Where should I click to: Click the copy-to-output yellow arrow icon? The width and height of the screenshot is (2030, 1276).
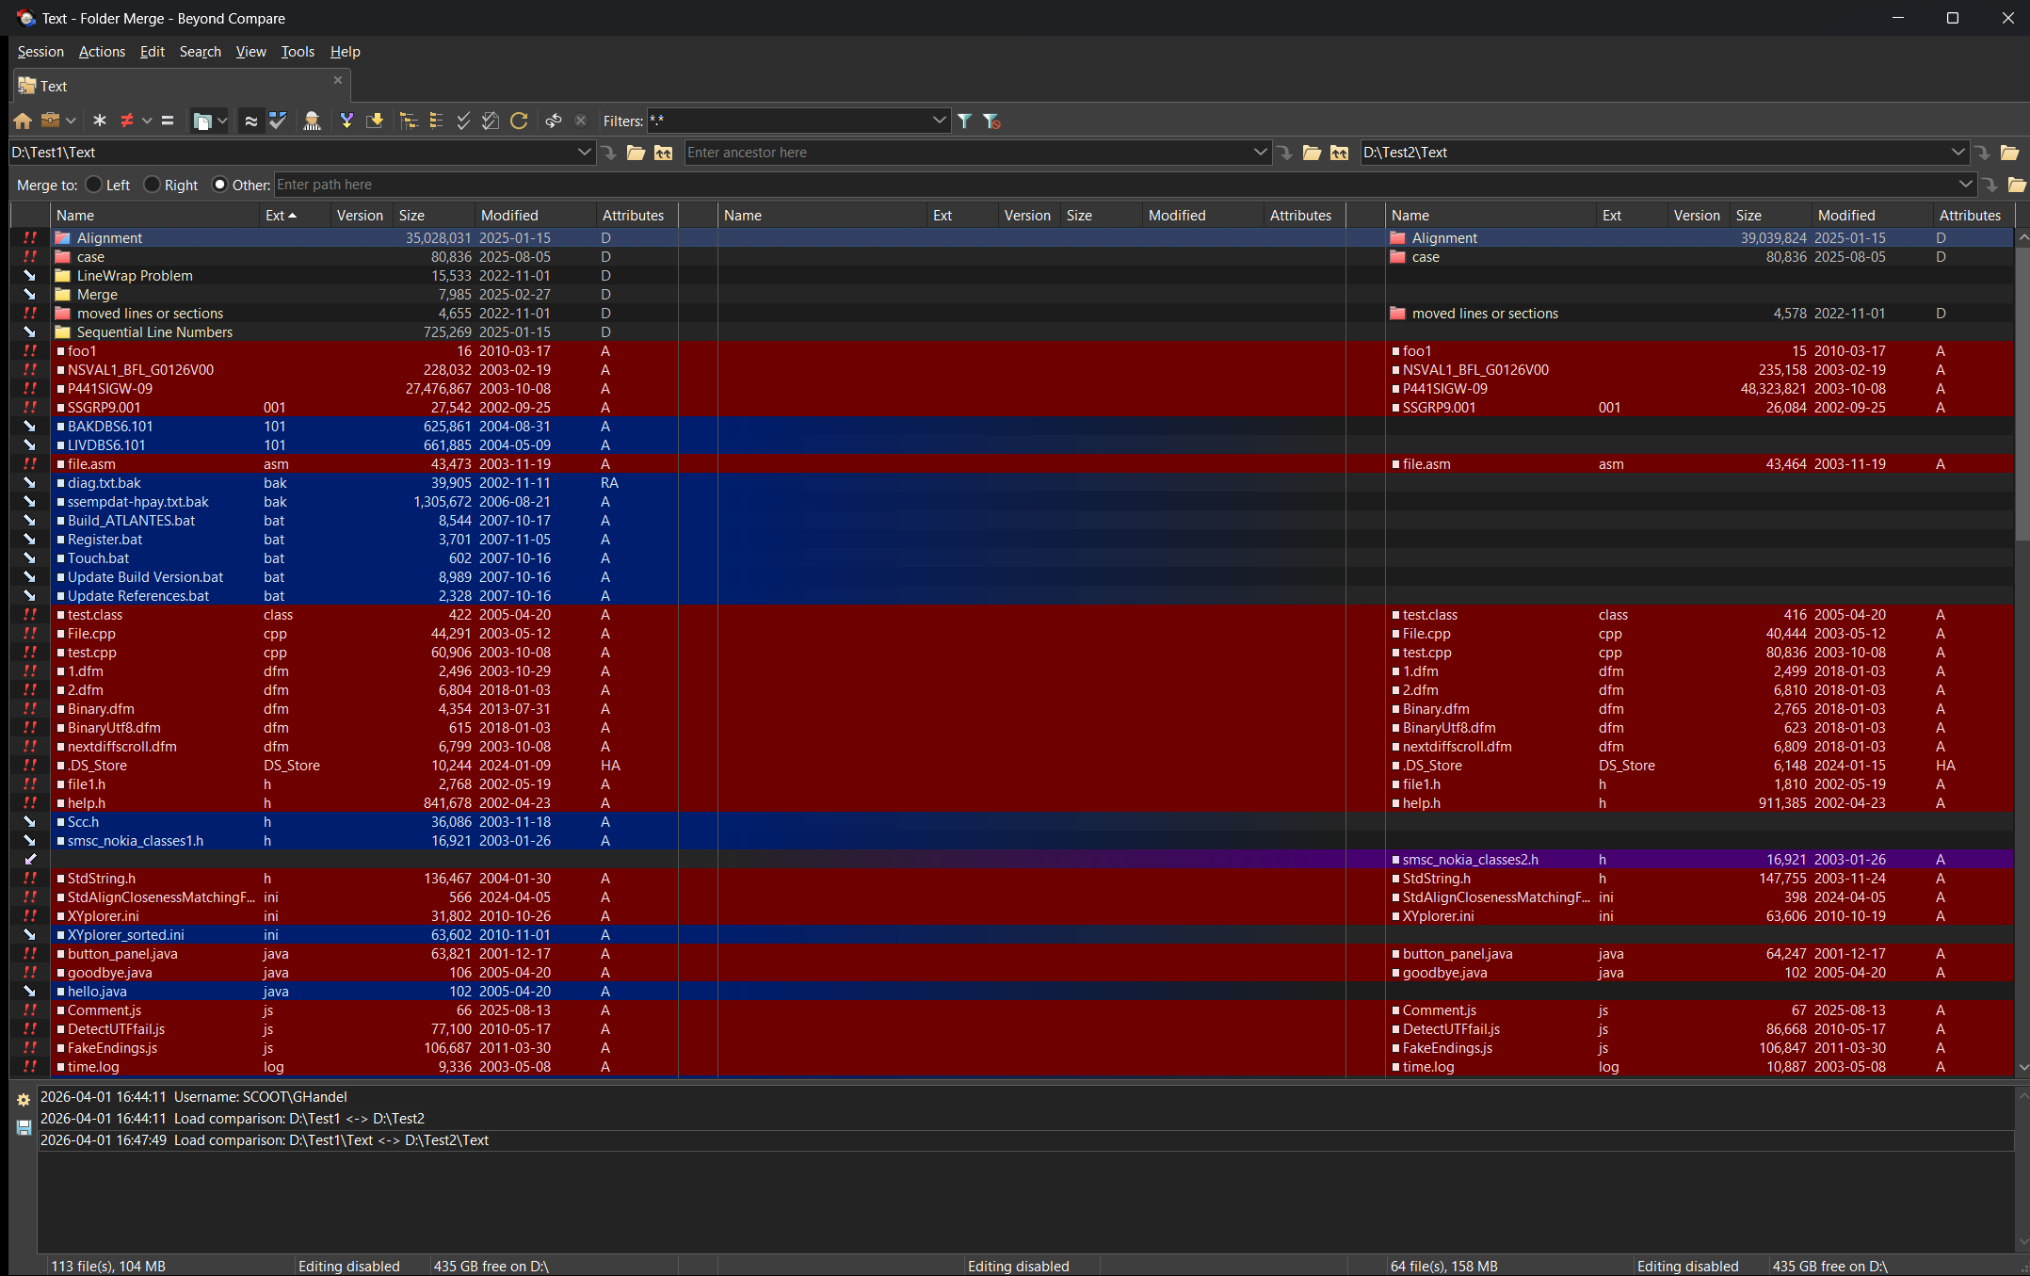(375, 121)
